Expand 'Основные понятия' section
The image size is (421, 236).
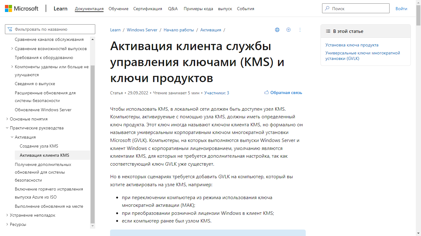click(x=7, y=119)
